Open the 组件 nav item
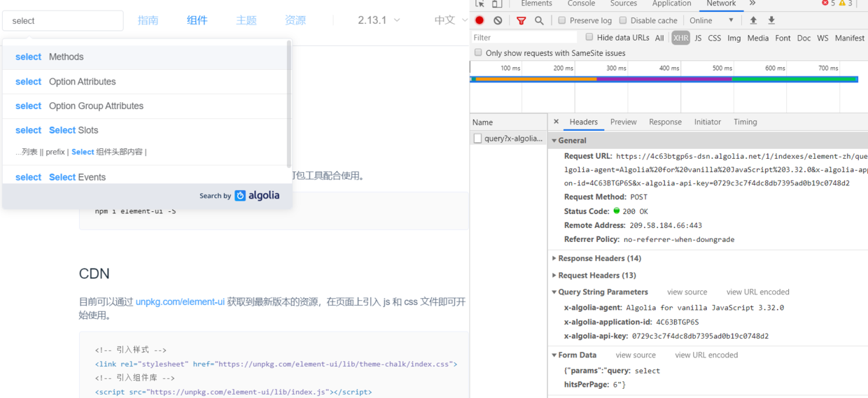868x398 pixels. click(197, 20)
